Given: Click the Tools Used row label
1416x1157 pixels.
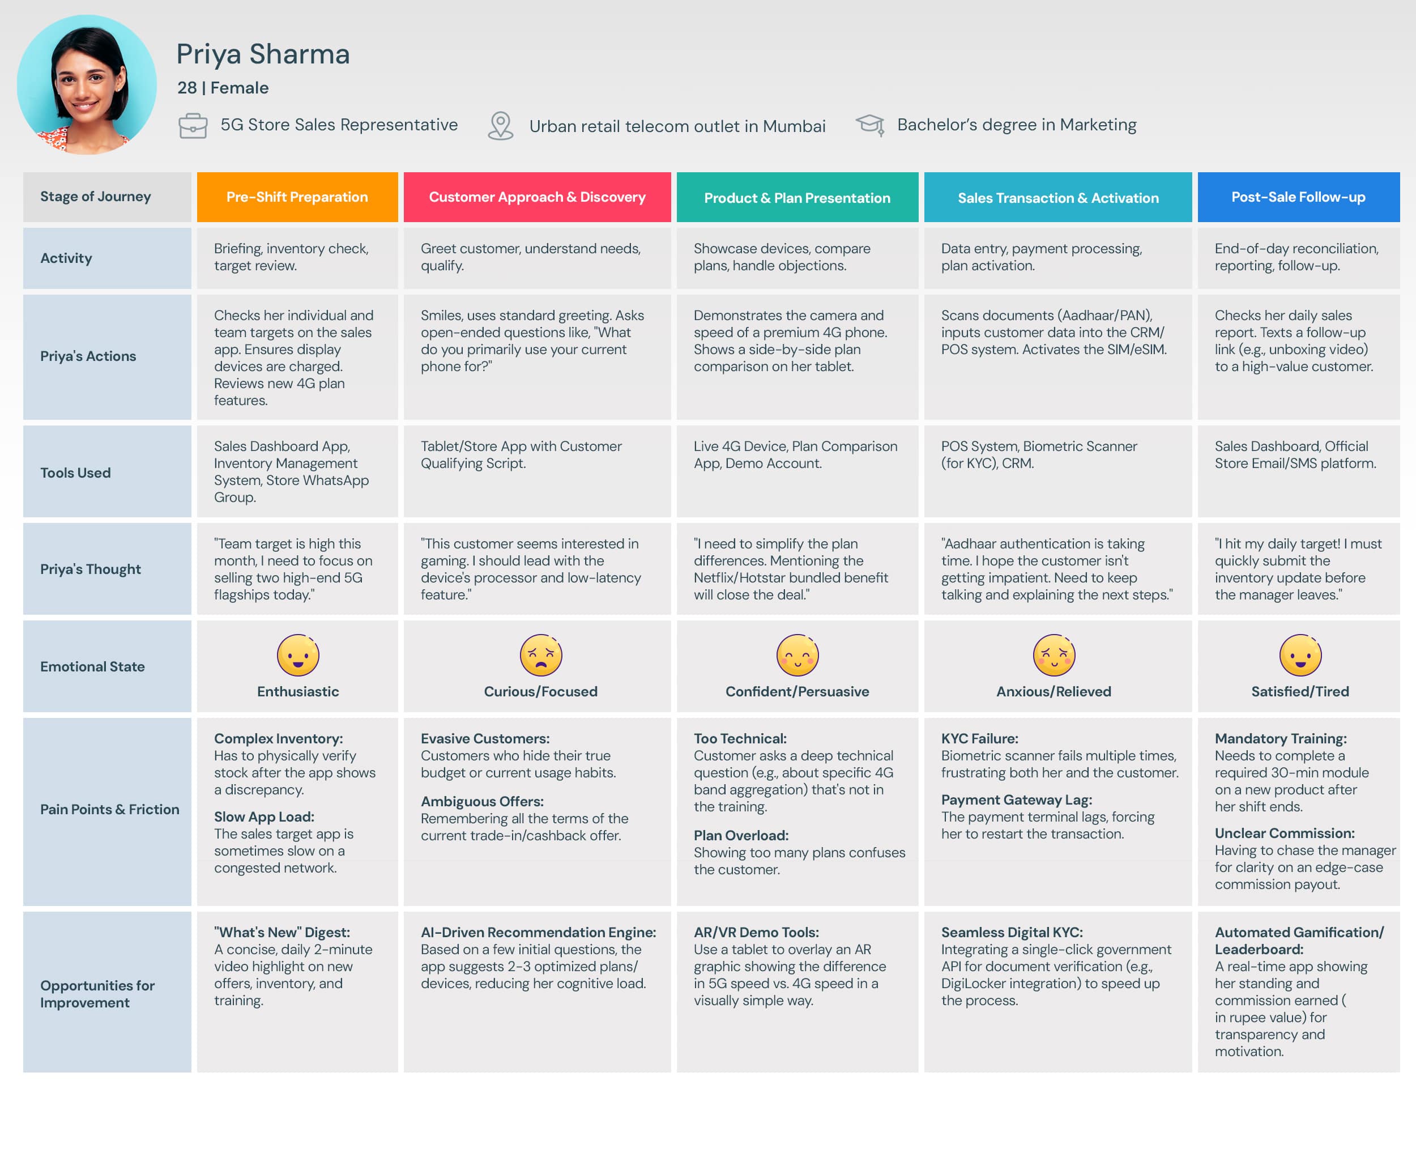Looking at the screenshot, I should [75, 473].
